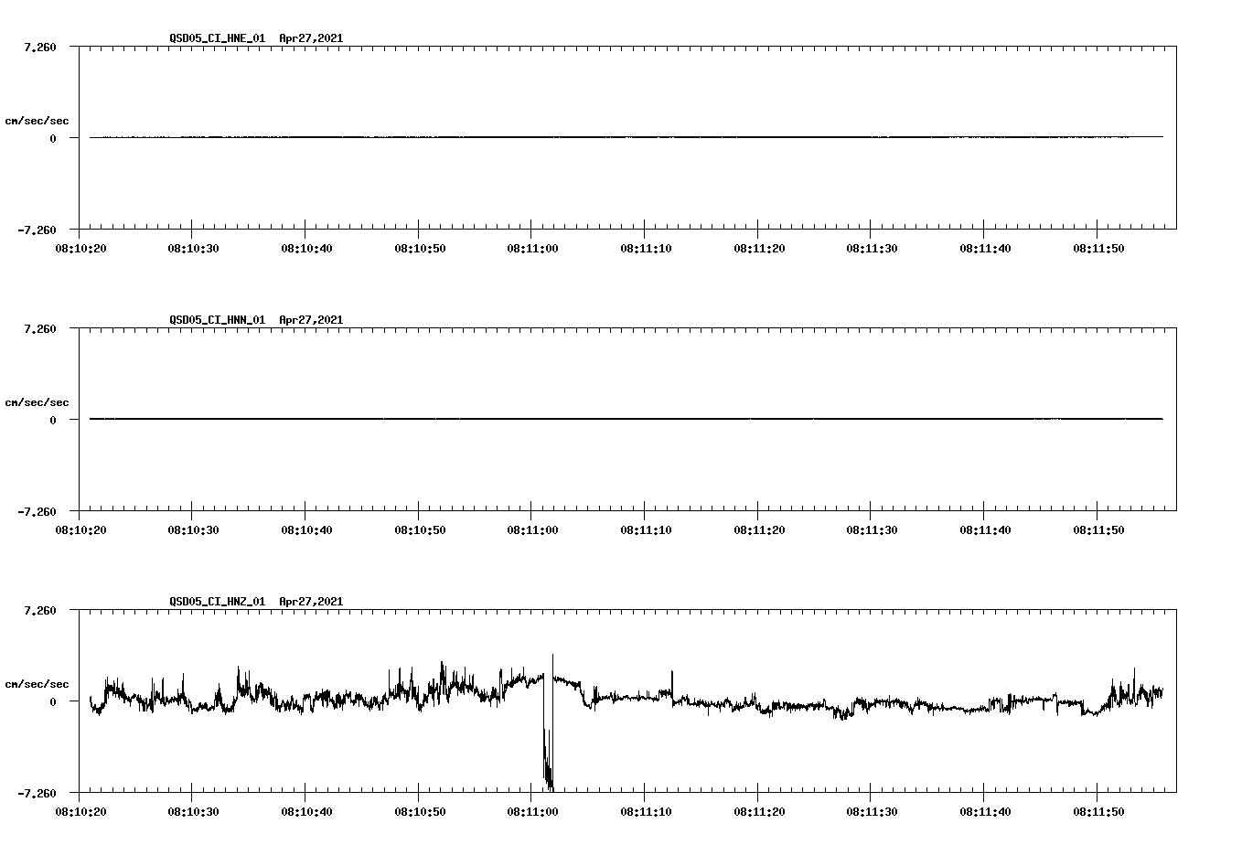1242x845 pixels.
Task: Select the QSD05_CI_HNN_01 channel label
Action: pyautogui.click(x=216, y=321)
